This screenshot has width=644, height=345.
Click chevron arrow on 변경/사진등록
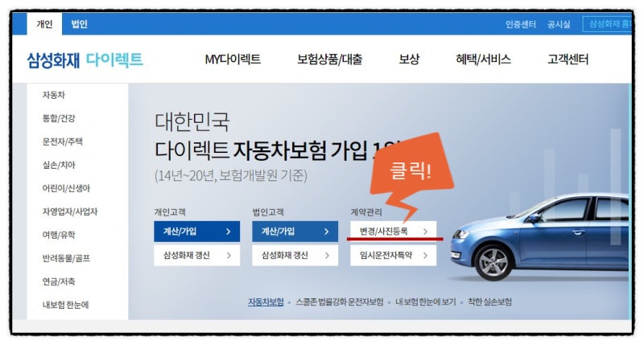426,232
